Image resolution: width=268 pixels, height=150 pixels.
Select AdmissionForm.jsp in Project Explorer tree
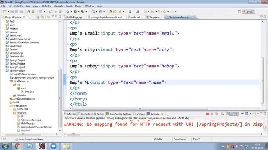31,120
